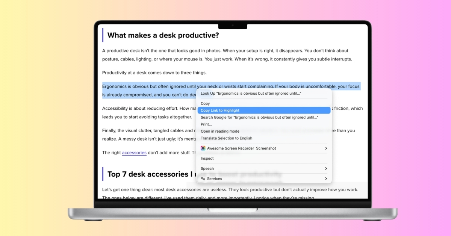This screenshot has width=451, height=236.
Task: Click the "What makes a desk productive?" heading
Action: 163,35
